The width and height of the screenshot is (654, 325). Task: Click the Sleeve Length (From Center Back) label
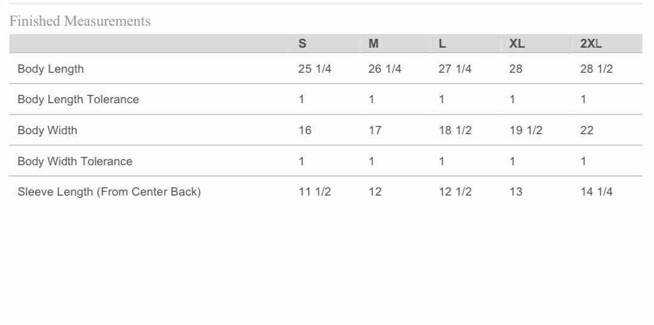tap(109, 192)
